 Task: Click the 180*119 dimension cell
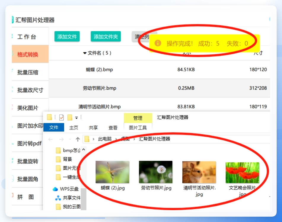click(258, 107)
